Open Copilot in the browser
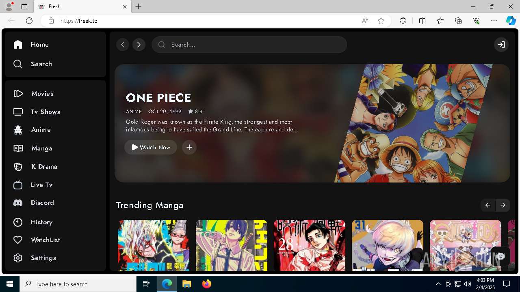This screenshot has width=520, height=292. [511, 21]
